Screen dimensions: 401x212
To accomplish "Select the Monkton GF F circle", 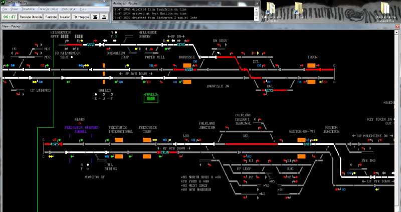I will pyautogui.click(x=88, y=169).
